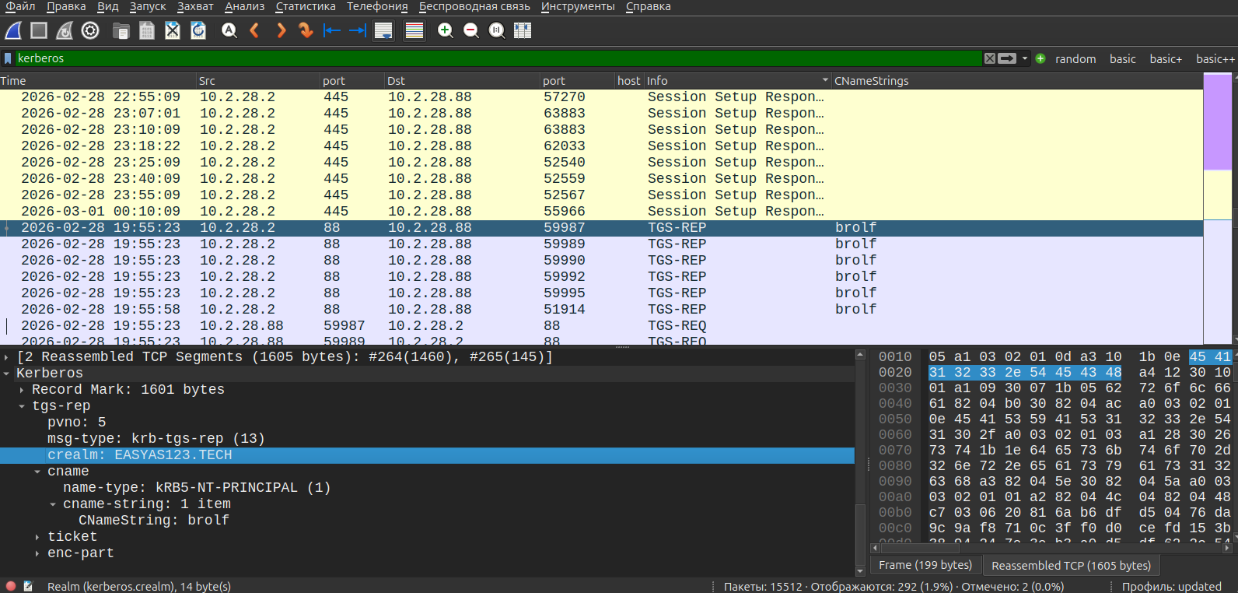
Task: Start capturing packets with the shark fin icon
Action: click(x=13, y=30)
